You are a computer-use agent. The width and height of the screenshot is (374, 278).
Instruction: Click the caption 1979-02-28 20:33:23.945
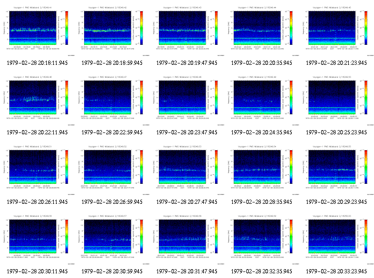tap(336, 271)
